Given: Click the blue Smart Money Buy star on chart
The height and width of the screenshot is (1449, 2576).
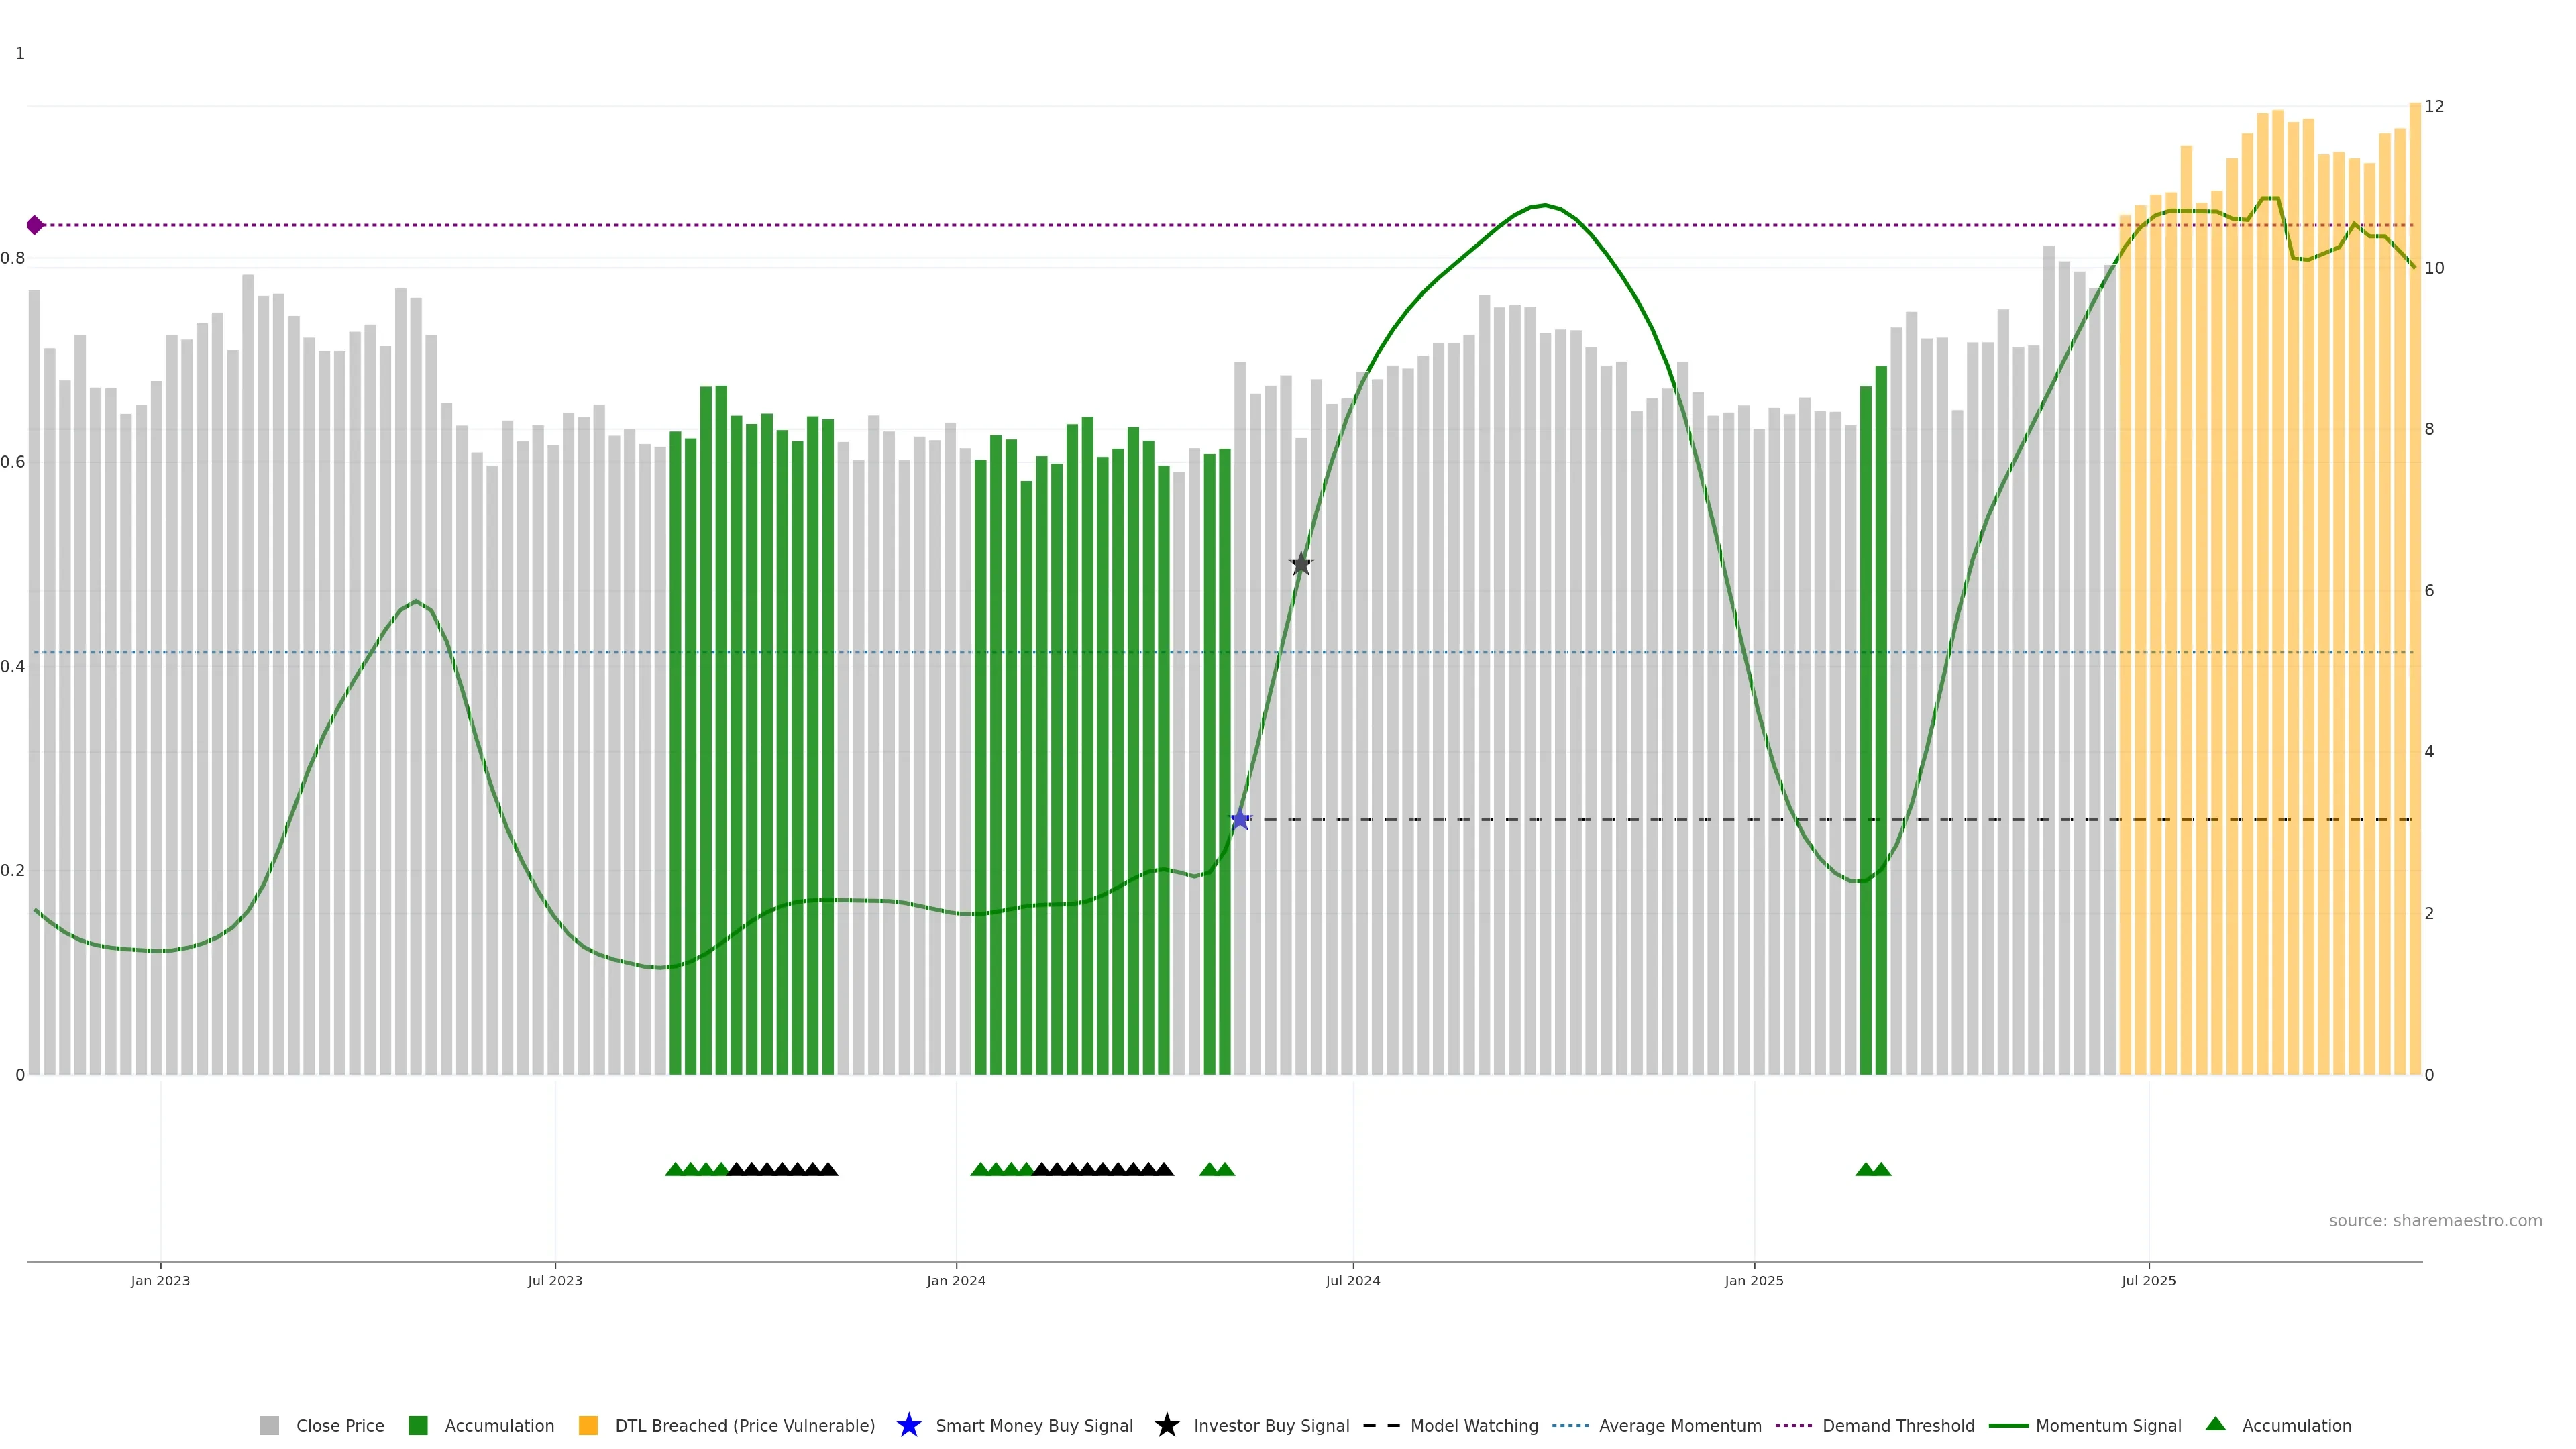Looking at the screenshot, I should point(1240,819).
